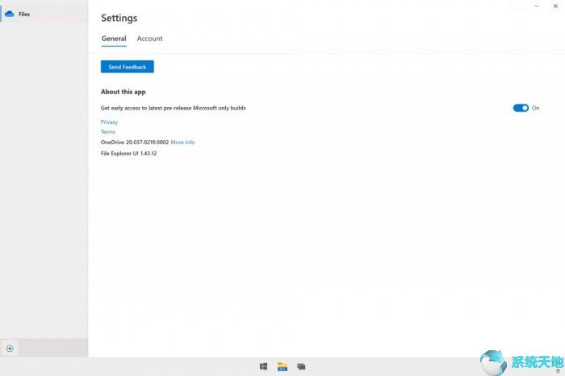
Task: Click the early access pre-release builds description
Action: pyautogui.click(x=174, y=108)
